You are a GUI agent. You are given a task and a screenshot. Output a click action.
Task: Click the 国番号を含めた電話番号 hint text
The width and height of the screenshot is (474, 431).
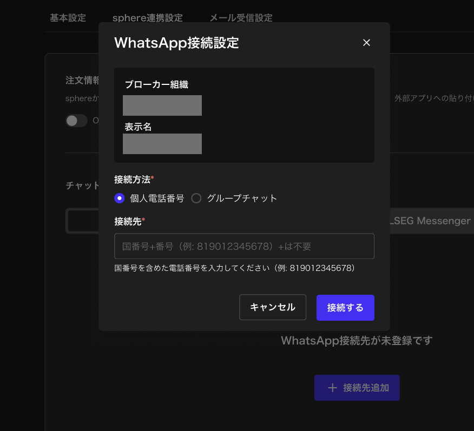click(x=234, y=268)
